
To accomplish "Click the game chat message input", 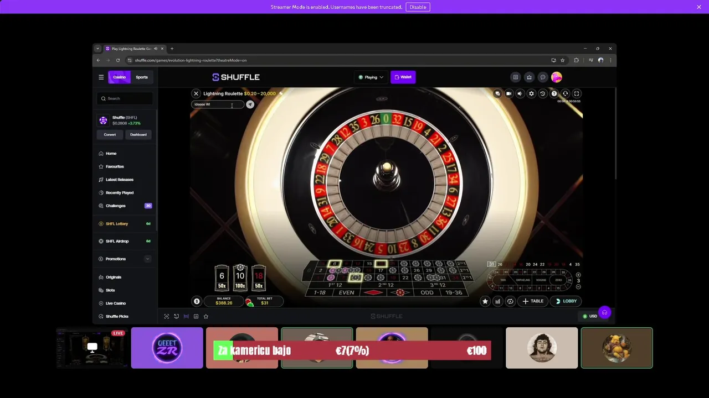I will (x=217, y=104).
